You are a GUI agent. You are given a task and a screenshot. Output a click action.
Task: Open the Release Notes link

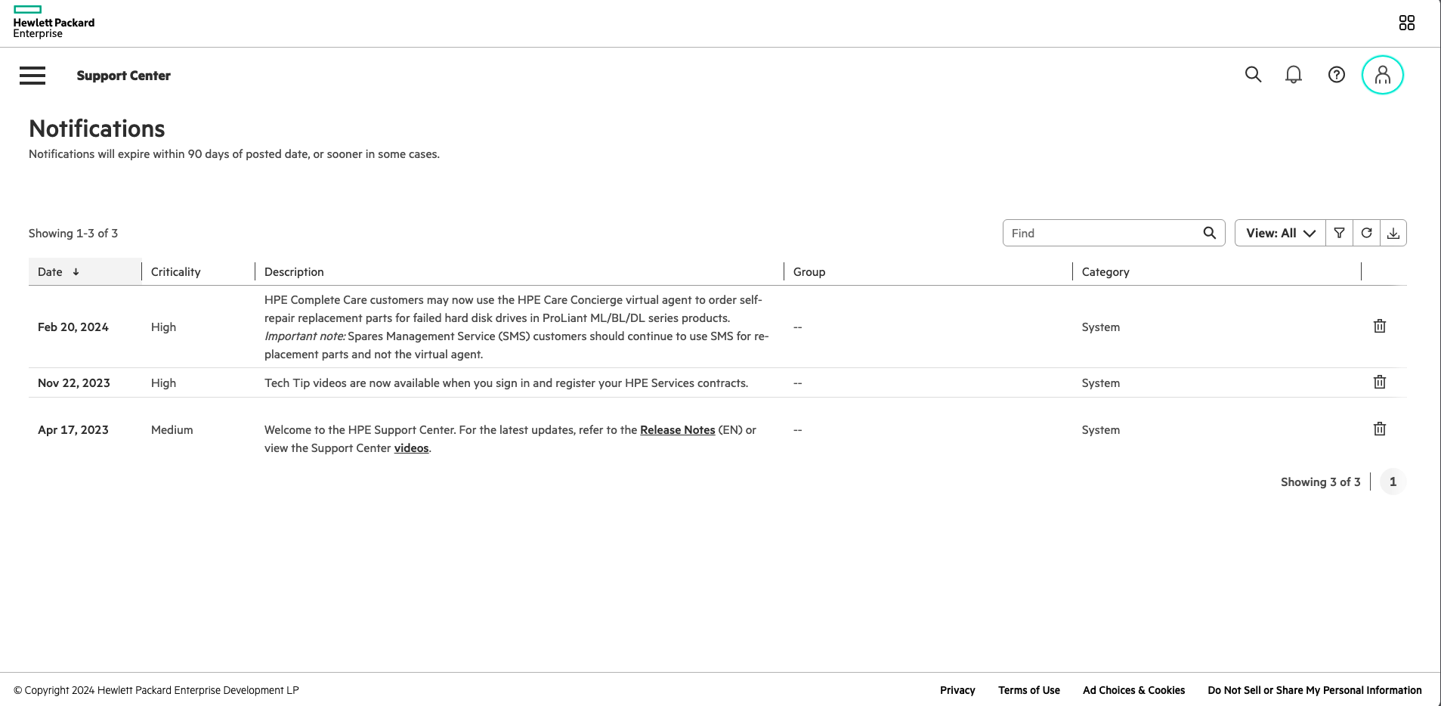(x=677, y=430)
